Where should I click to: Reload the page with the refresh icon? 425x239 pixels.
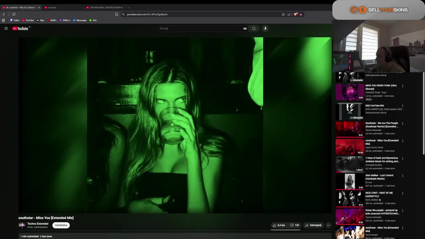point(14,14)
